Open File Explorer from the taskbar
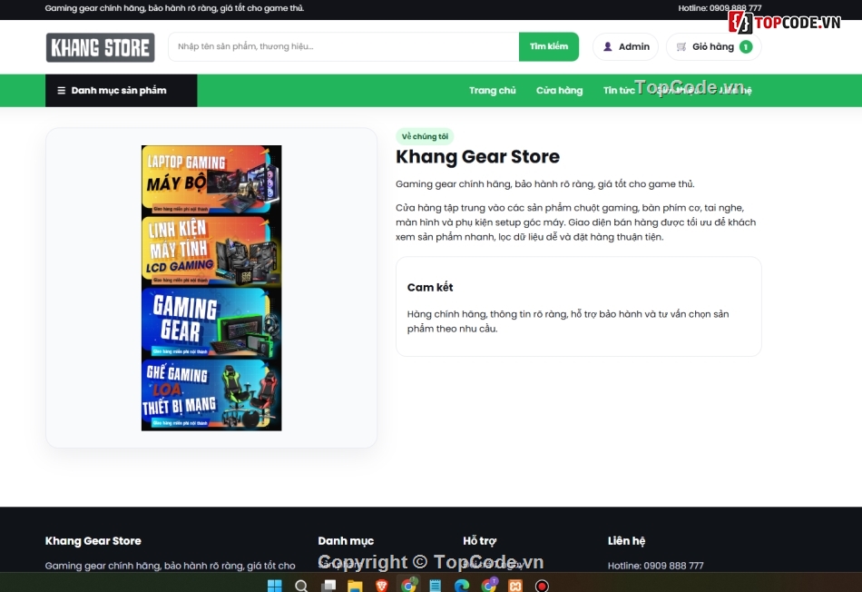This screenshot has width=862, height=592. coord(355,586)
